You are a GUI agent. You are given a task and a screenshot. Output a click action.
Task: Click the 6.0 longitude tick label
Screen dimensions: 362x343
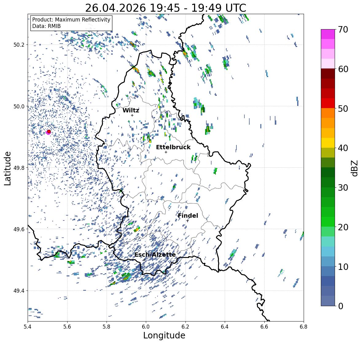pyautogui.click(x=146, y=326)
